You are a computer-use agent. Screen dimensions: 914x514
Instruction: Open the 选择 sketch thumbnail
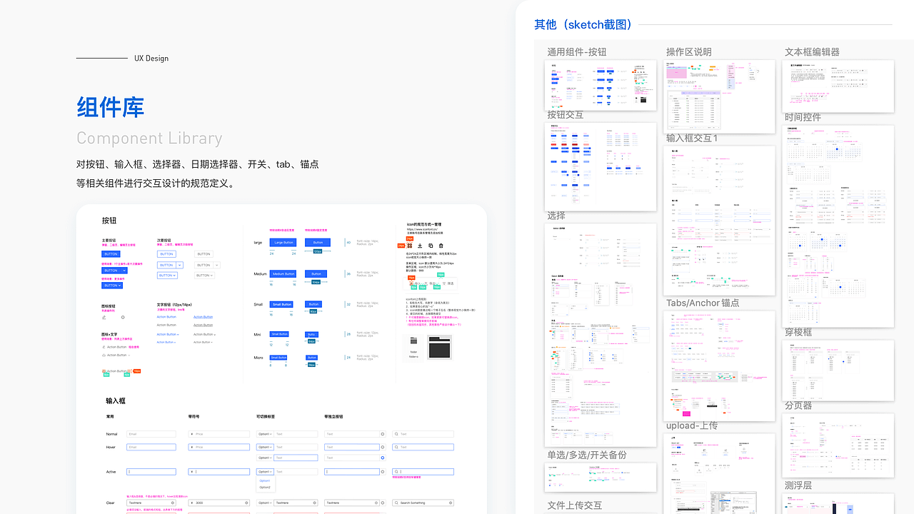[601, 336]
